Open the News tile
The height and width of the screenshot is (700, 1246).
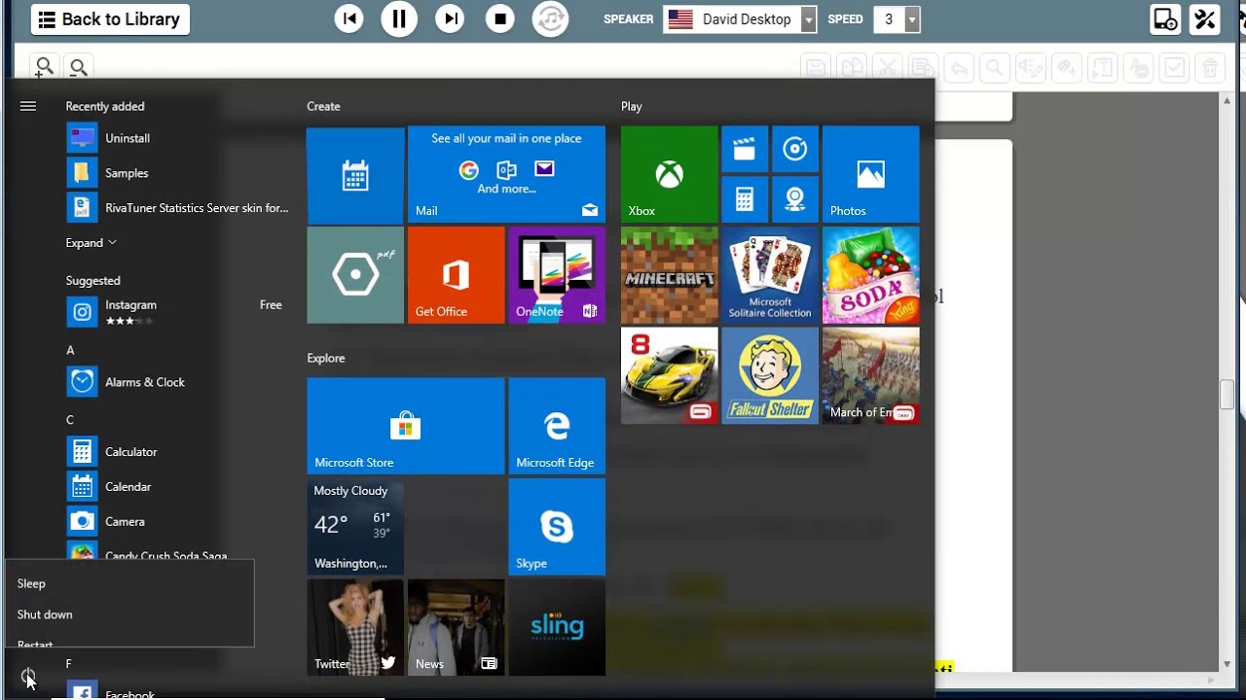pos(456,627)
